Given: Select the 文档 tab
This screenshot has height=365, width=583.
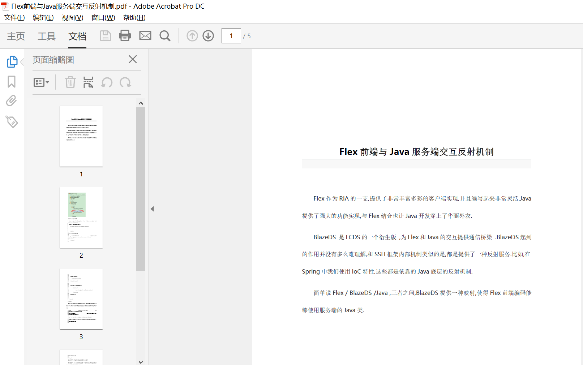Looking at the screenshot, I should tap(77, 36).
